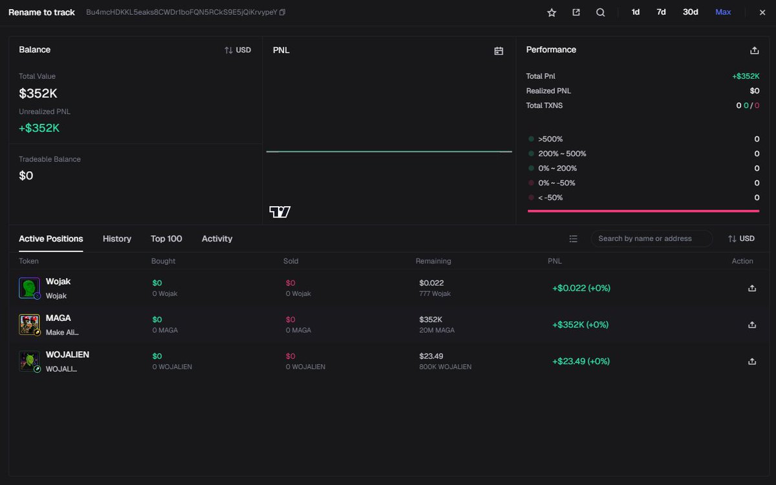Viewport: 776px width, 485px height.
Task: Select the Max time range
Action: click(x=723, y=12)
